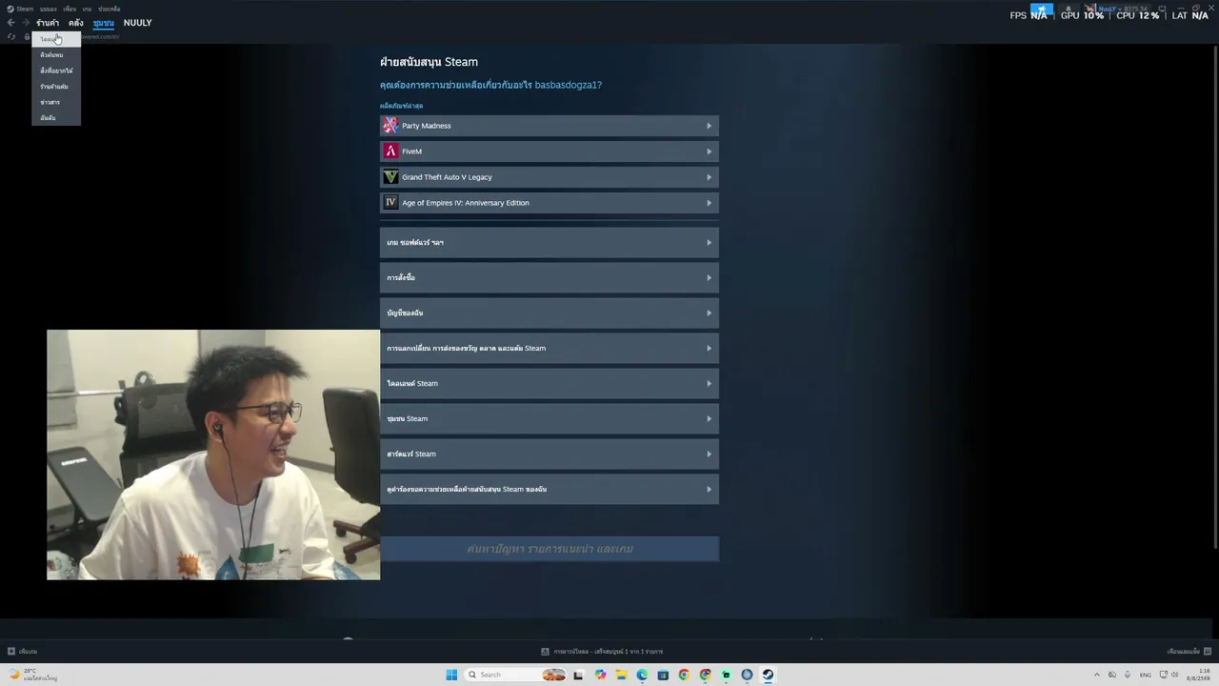This screenshot has height=686, width=1219.
Task: Select ร้านค้าแต้ม points shop menu item
Action: 54,87
